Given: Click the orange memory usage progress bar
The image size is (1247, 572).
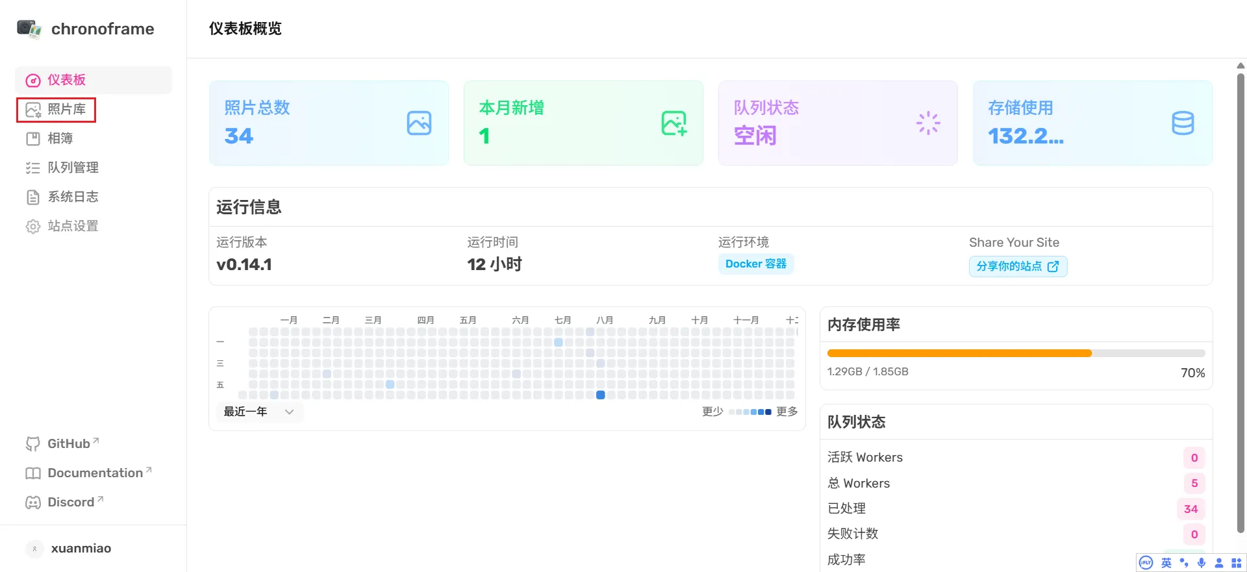Looking at the screenshot, I should click(959, 353).
